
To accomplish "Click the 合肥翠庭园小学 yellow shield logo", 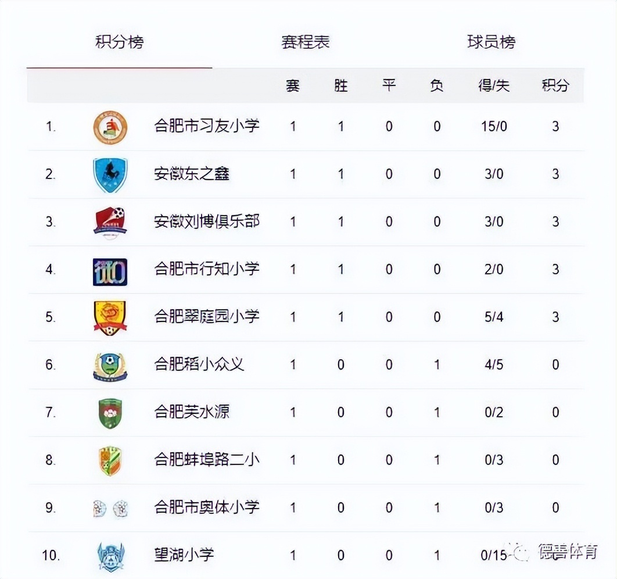I will click(x=110, y=318).
